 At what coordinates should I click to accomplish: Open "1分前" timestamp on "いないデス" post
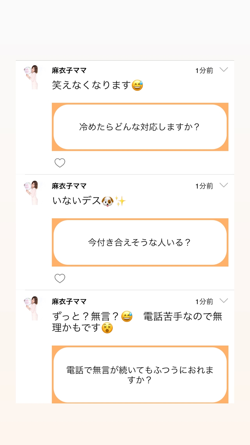pos(204,186)
